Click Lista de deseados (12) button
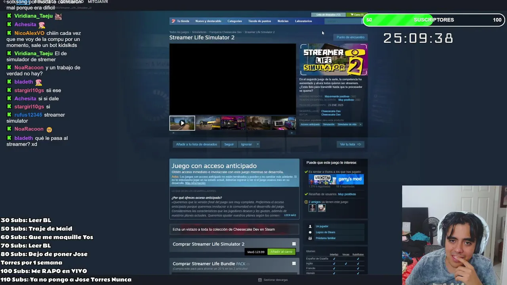The width and height of the screenshot is (507, 285). pos(328,15)
